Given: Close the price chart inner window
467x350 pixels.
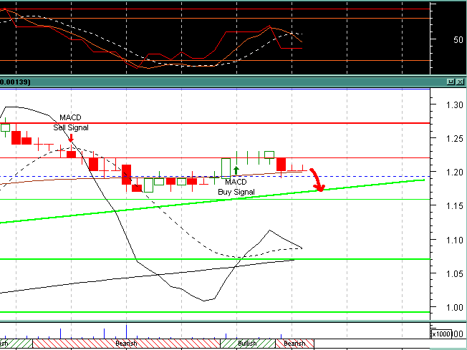Looking at the screenshot, I should tap(460, 82).
